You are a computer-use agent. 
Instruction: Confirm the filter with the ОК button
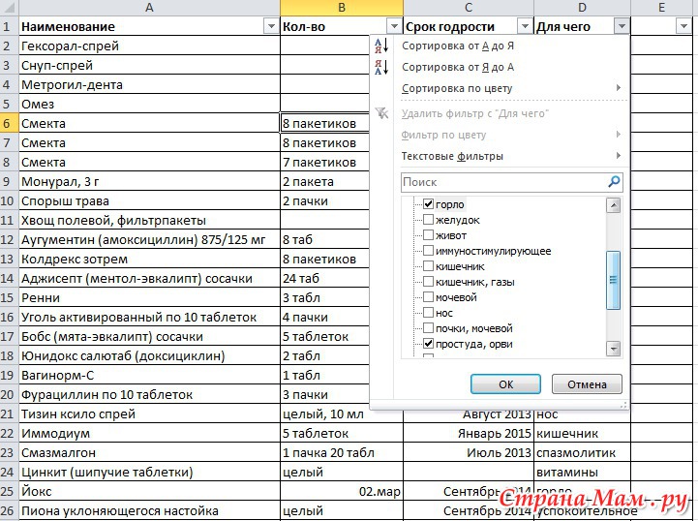[505, 383]
